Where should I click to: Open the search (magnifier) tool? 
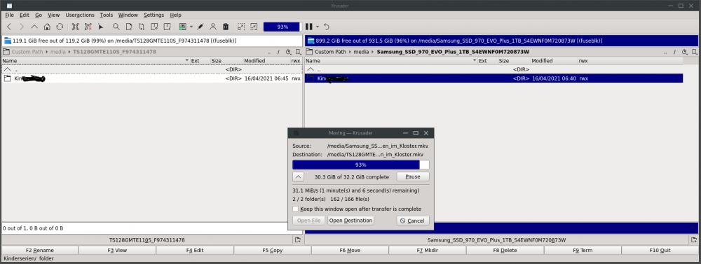(116, 27)
